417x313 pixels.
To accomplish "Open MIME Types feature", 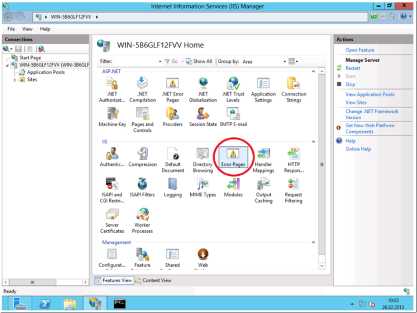I will 203,187.
